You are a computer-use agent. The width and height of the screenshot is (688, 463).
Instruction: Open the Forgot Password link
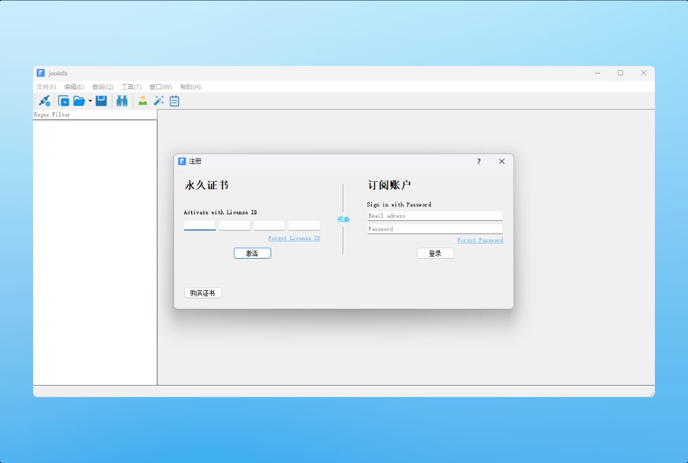pos(480,241)
